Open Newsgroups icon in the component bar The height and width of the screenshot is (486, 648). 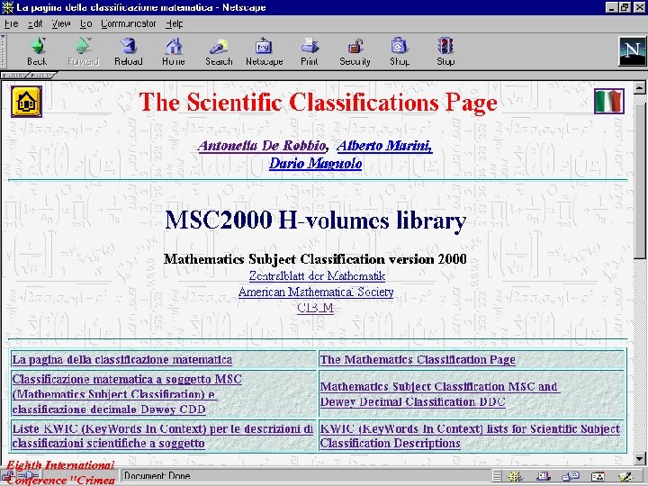571,476
